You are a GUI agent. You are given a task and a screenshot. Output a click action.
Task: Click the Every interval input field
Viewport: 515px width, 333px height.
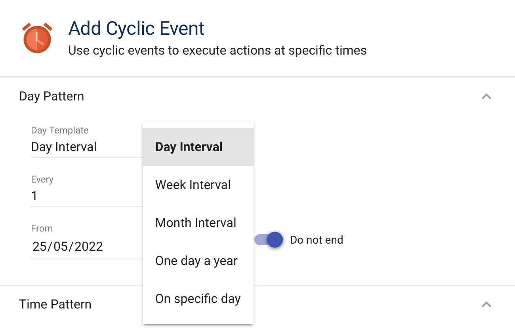79,196
